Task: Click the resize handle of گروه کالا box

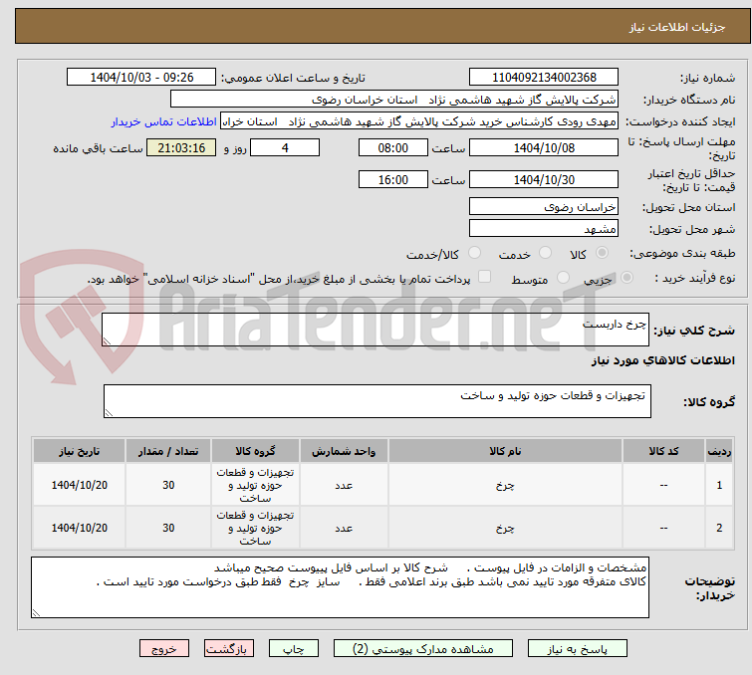Action: coord(109,413)
